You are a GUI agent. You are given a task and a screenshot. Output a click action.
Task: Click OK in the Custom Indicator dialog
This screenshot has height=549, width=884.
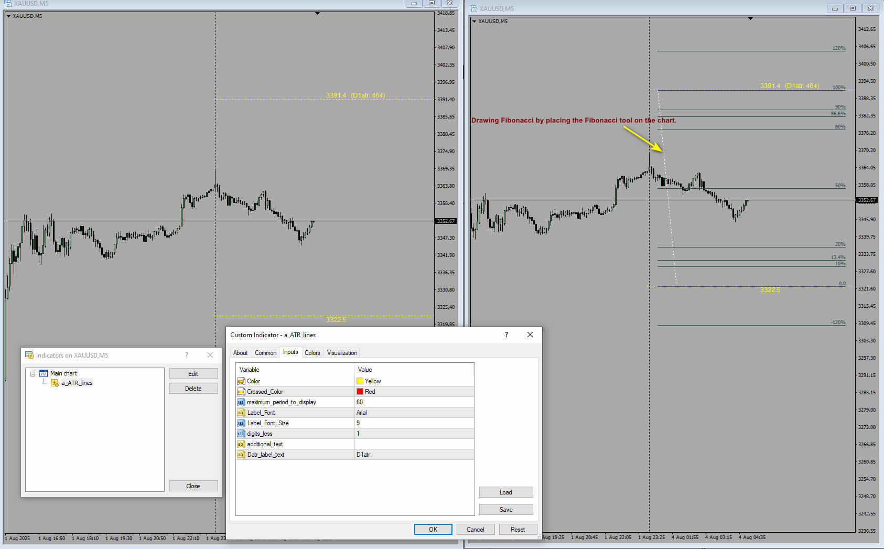(x=433, y=529)
